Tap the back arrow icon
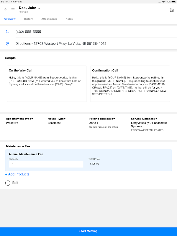The image size is (177, 236). point(6,9)
